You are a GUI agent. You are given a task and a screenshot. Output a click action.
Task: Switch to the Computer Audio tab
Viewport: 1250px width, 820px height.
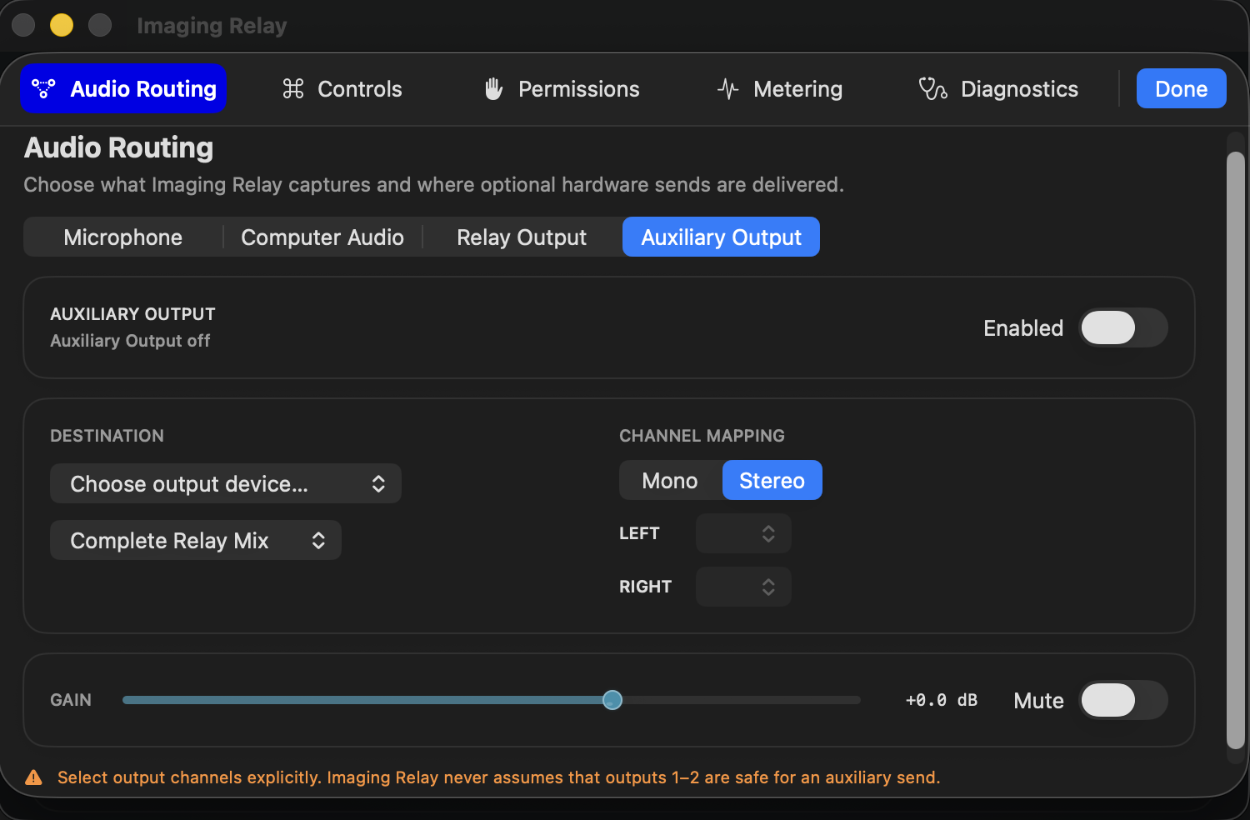(x=322, y=237)
